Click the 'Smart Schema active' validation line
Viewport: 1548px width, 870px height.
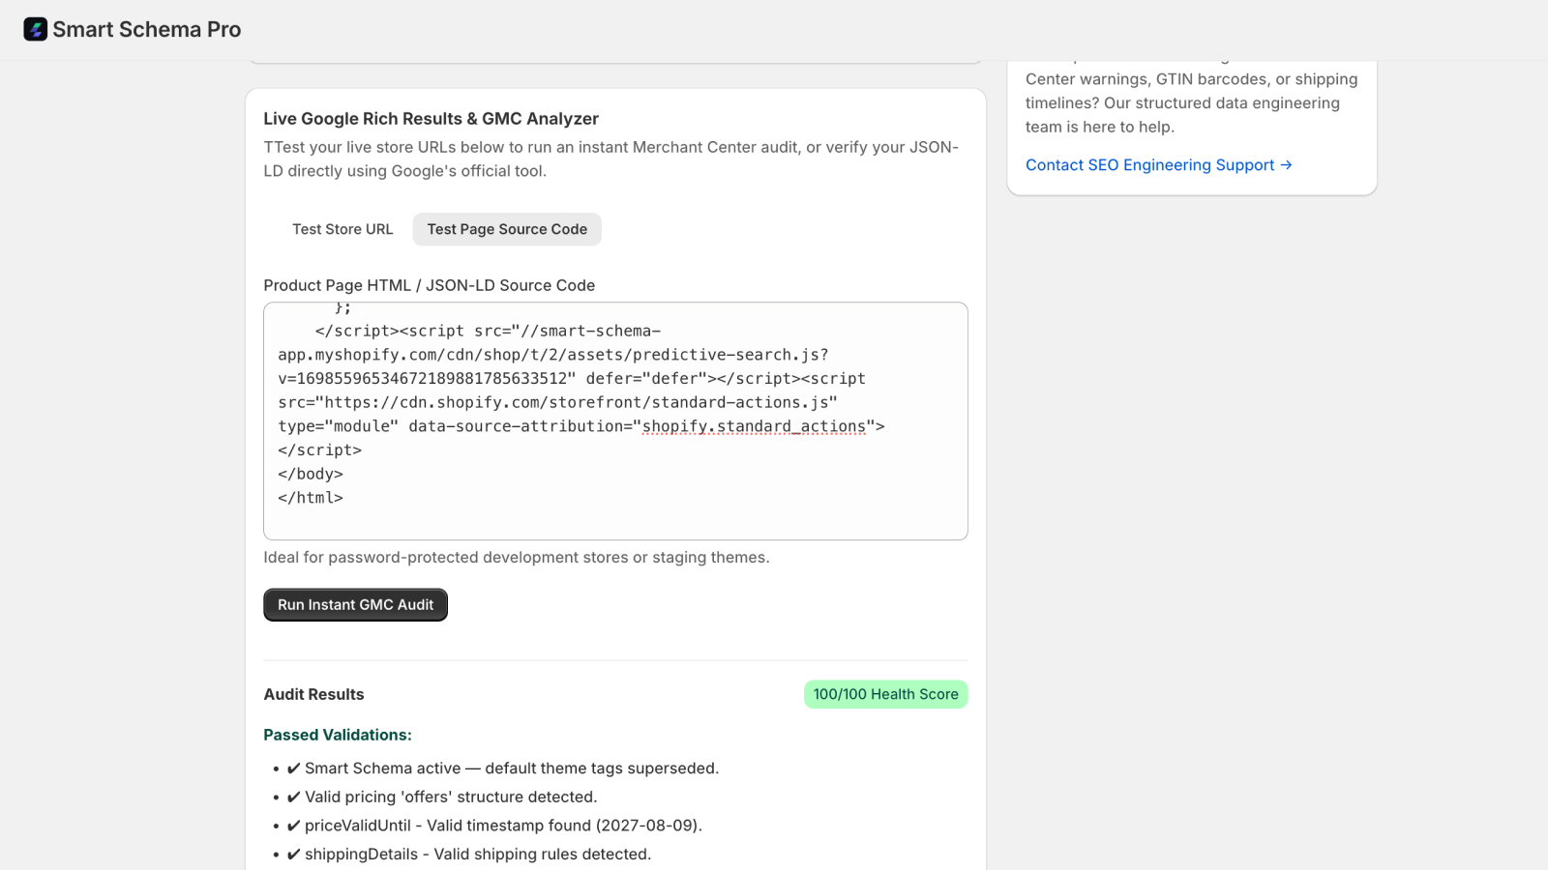click(x=502, y=768)
